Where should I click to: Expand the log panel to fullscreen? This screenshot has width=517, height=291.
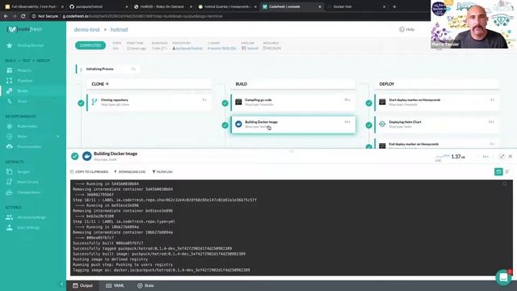coord(502,156)
